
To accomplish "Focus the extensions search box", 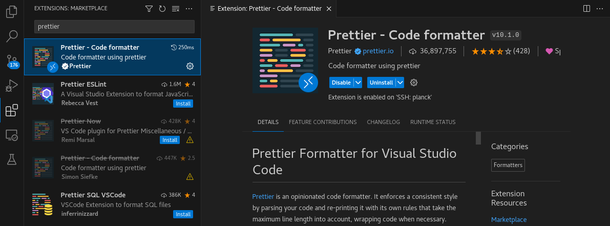I will click(114, 27).
